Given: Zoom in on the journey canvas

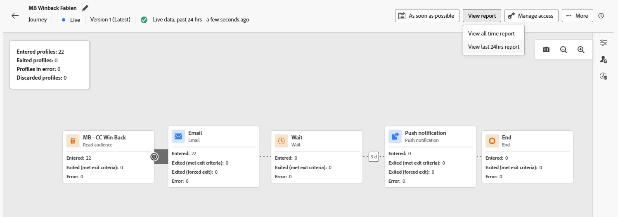Looking at the screenshot, I should [x=581, y=50].
